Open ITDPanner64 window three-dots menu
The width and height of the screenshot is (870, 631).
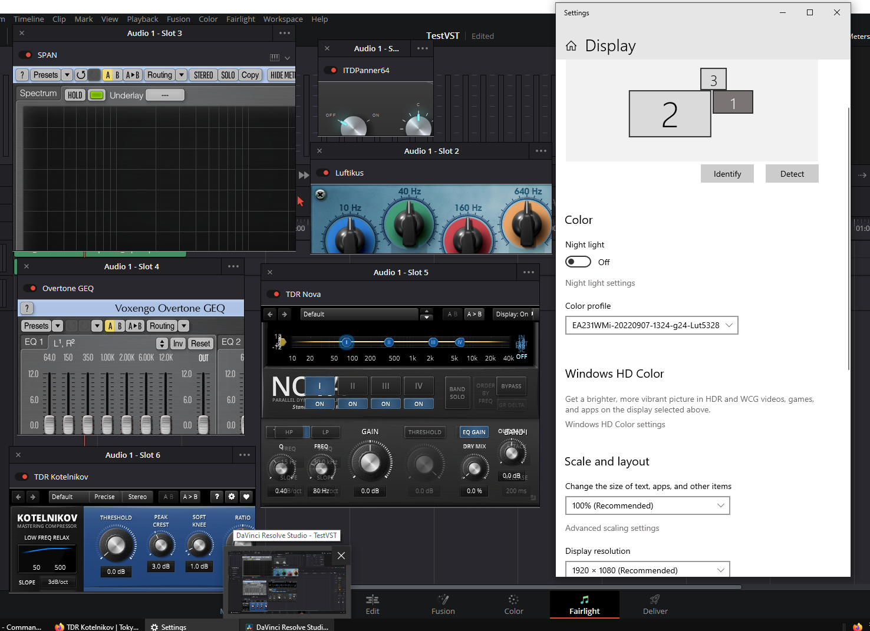click(x=423, y=48)
